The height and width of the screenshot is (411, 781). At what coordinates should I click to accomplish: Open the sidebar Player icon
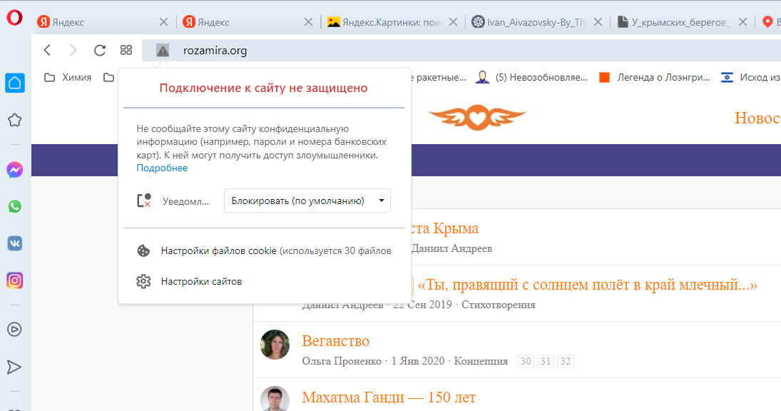[14, 329]
